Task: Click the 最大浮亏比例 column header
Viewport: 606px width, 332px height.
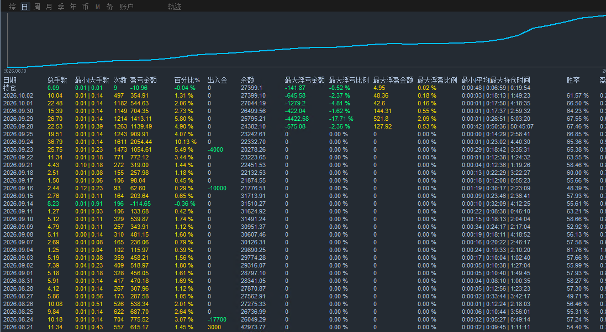Action: click(x=349, y=81)
